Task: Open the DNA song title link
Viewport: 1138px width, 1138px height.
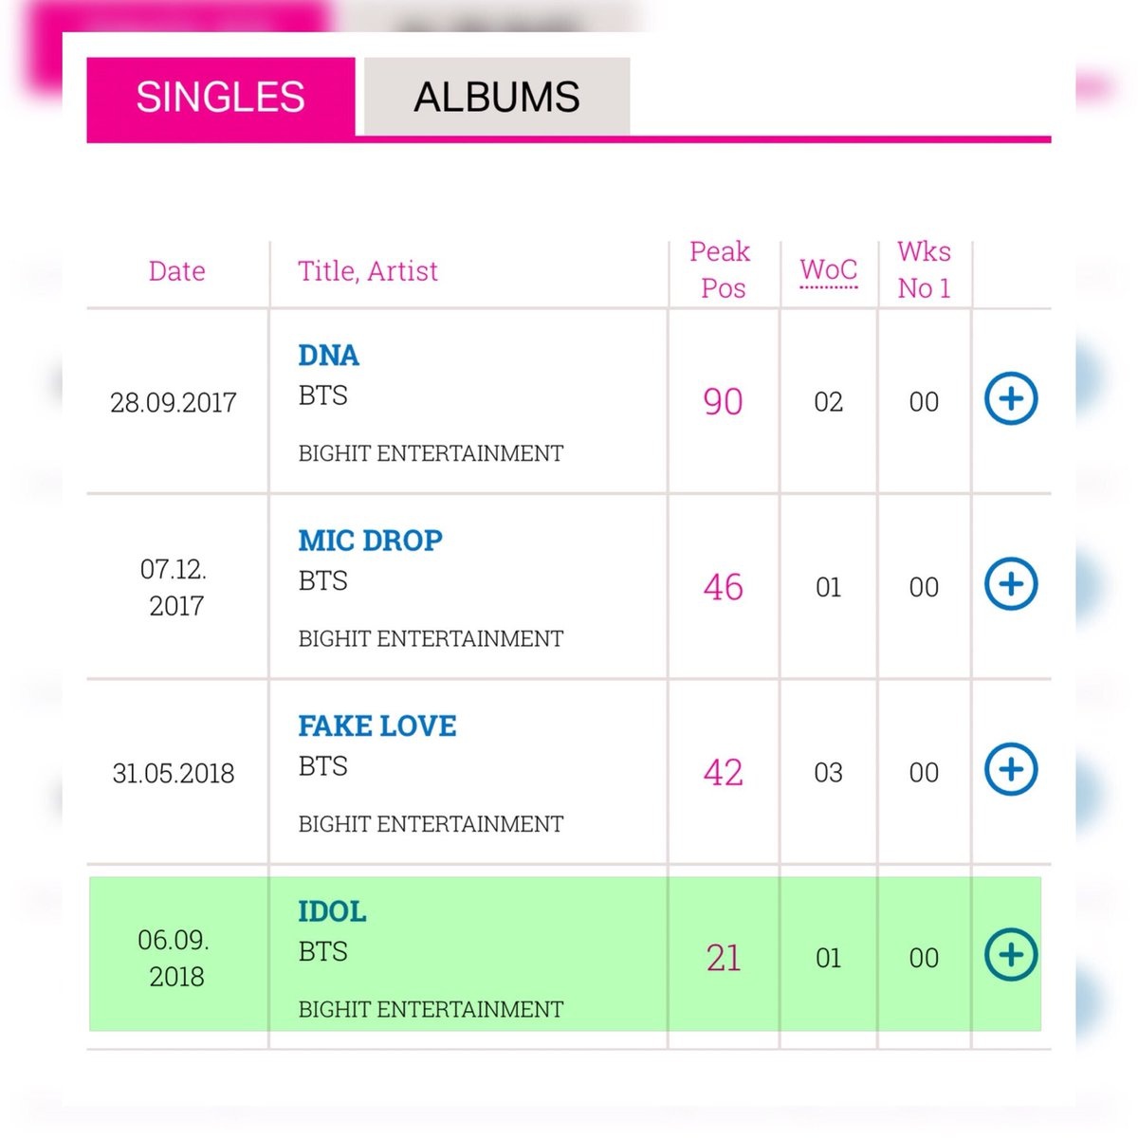Action: click(x=328, y=356)
